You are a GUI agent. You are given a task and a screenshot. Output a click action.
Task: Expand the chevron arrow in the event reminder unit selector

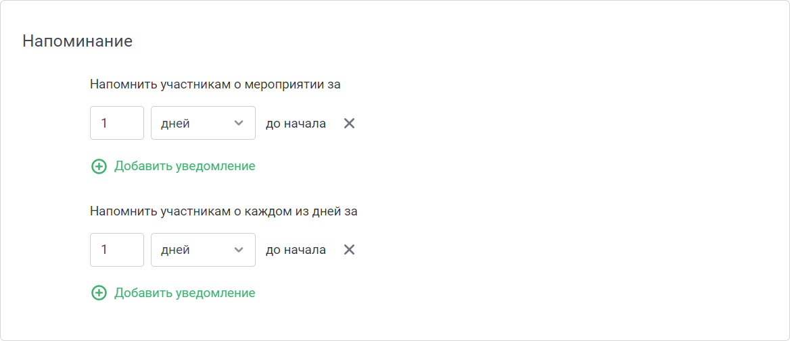(239, 123)
